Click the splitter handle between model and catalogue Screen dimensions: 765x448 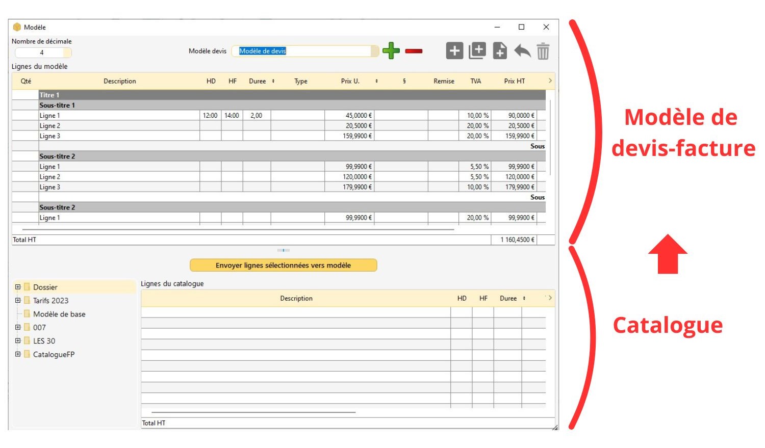pyautogui.click(x=284, y=250)
